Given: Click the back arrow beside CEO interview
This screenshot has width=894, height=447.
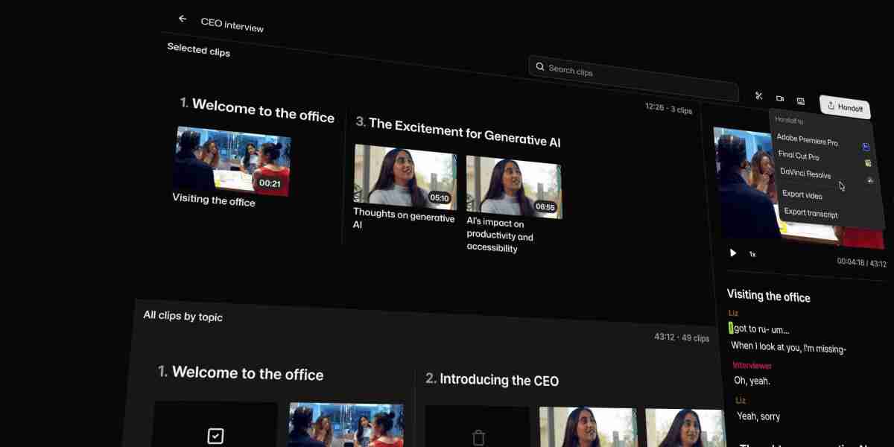Looking at the screenshot, I should (183, 19).
